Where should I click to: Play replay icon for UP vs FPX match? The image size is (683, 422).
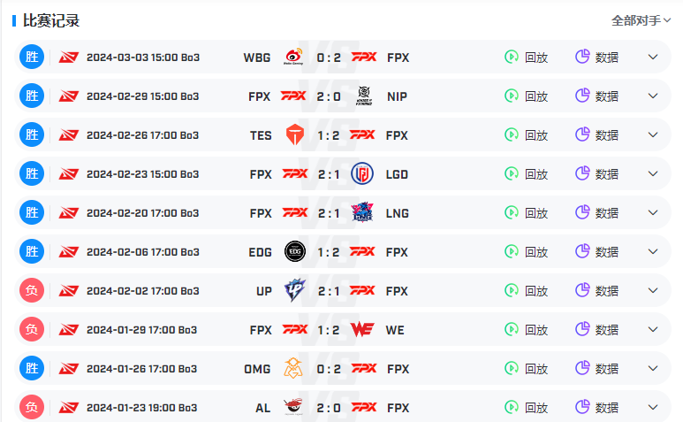pos(512,290)
